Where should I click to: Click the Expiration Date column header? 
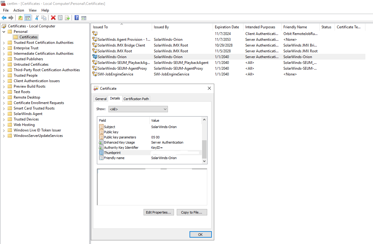(227, 27)
